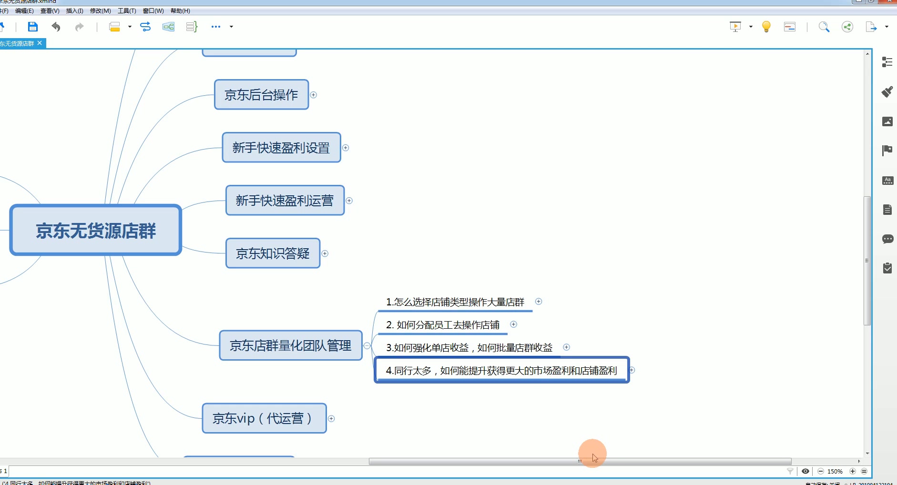Toggle the eye visibility icon in status bar

(805, 471)
